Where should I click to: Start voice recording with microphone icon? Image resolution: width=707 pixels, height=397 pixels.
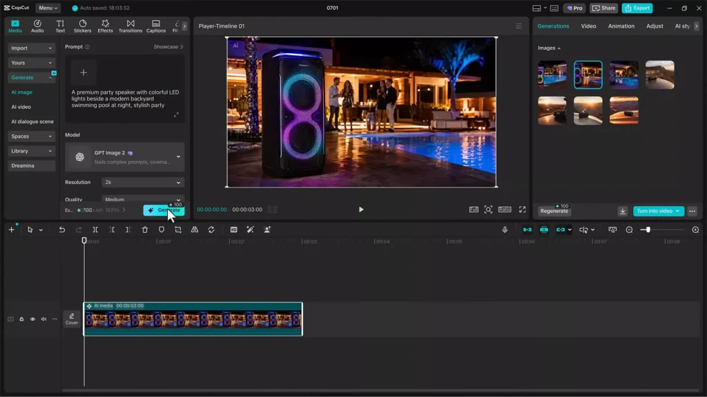pos(505,230)
